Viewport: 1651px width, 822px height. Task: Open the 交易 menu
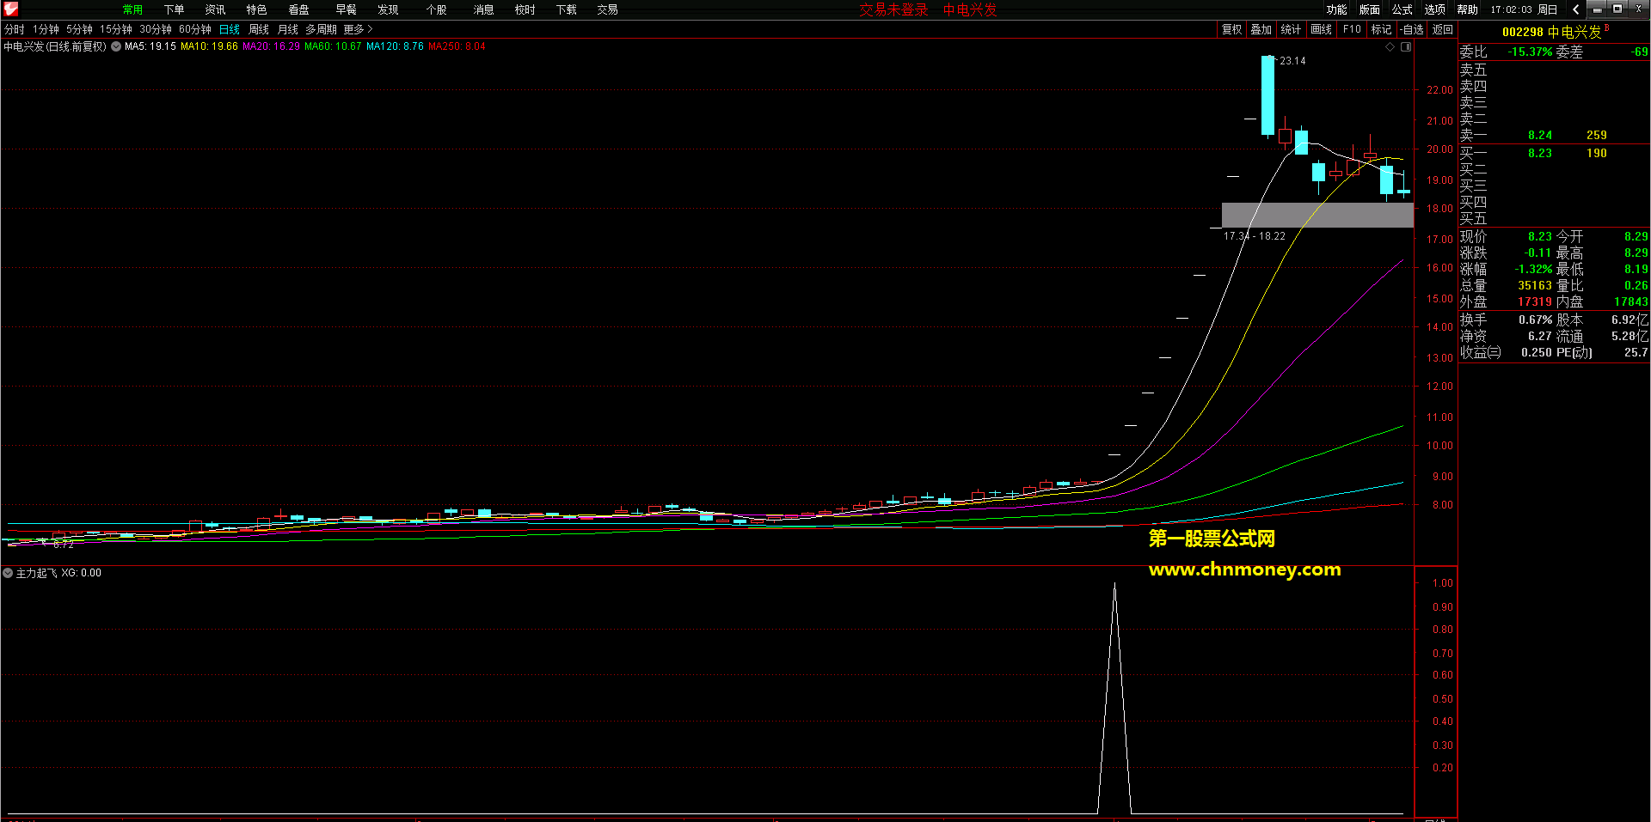607,9
